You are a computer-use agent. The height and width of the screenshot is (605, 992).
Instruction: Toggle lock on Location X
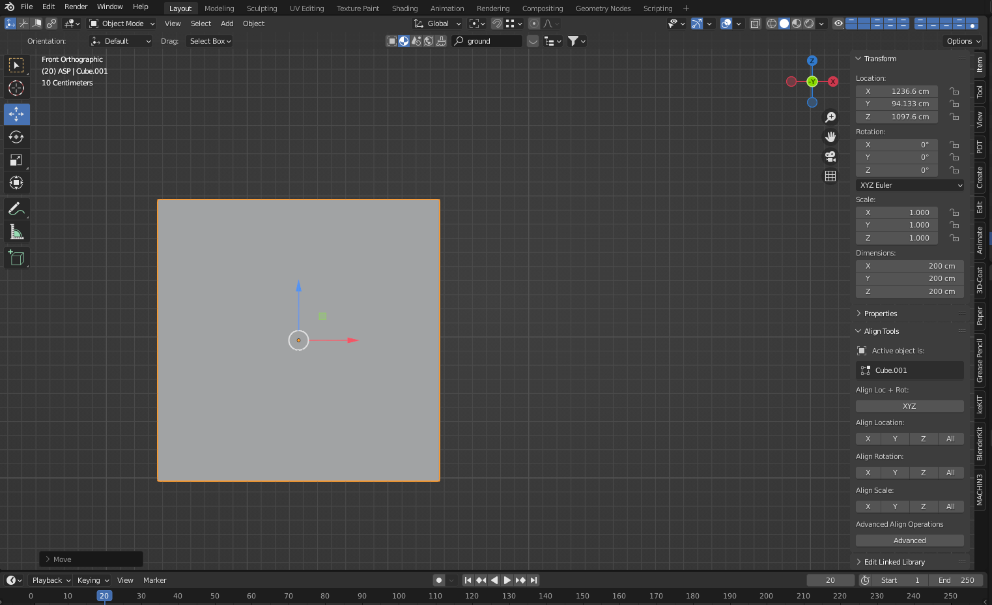[954, 91]
